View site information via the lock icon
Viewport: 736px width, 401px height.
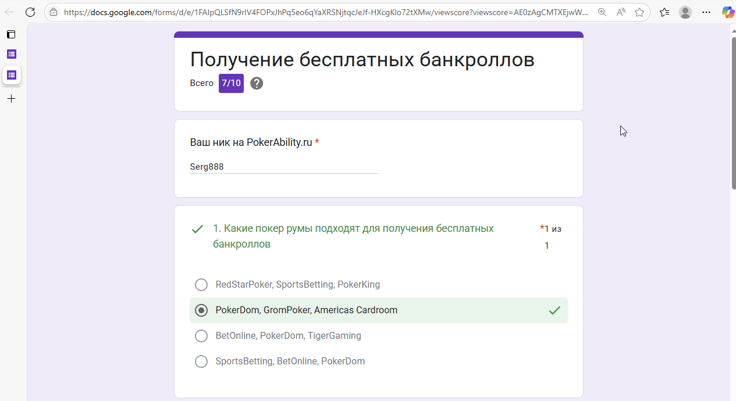click(x=54, y=12)
